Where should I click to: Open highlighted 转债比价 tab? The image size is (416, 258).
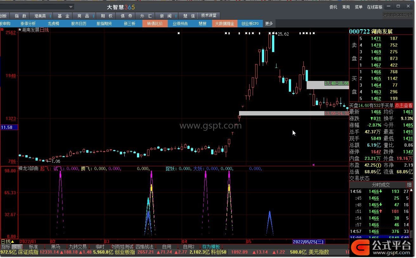pos(155,23)
